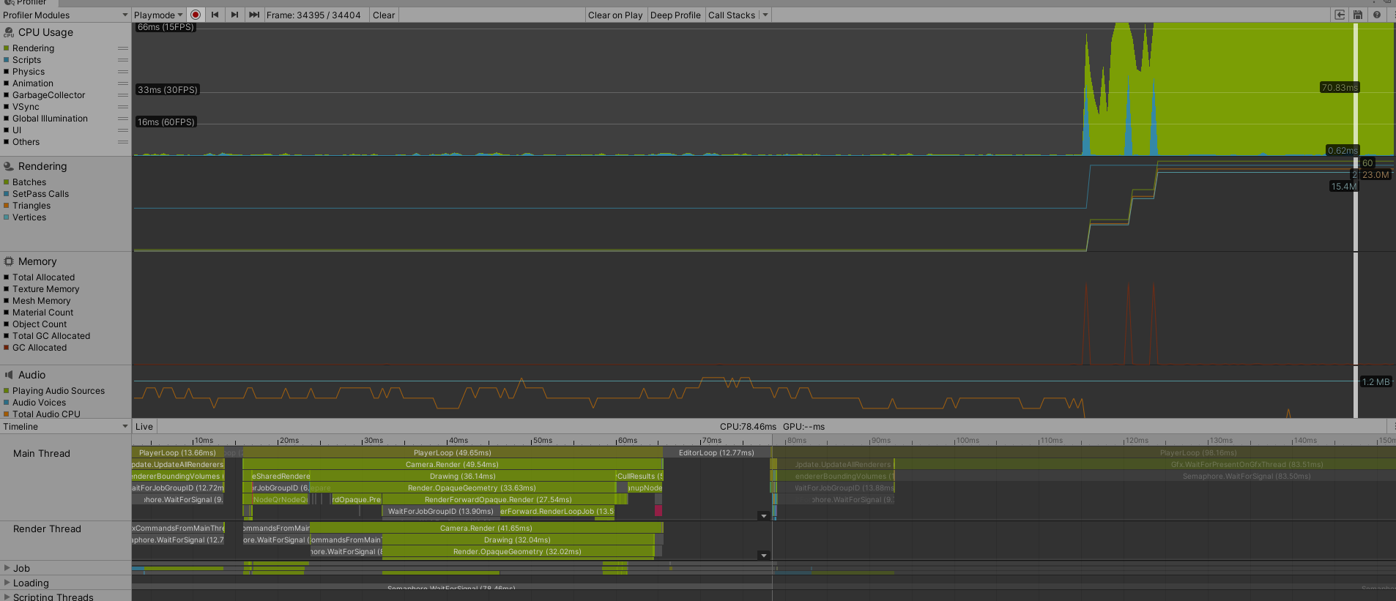The width and height of the screenshot is (1396, 601).
Task: Toggle Global Illumination category visibility
Action: click(7, 119)
